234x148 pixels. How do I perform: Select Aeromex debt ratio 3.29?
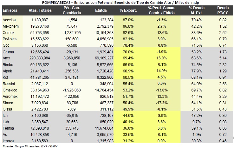tap(223, 97)
